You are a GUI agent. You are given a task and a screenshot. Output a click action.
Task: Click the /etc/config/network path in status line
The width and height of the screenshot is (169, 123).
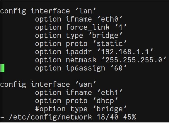pos(50,117)
